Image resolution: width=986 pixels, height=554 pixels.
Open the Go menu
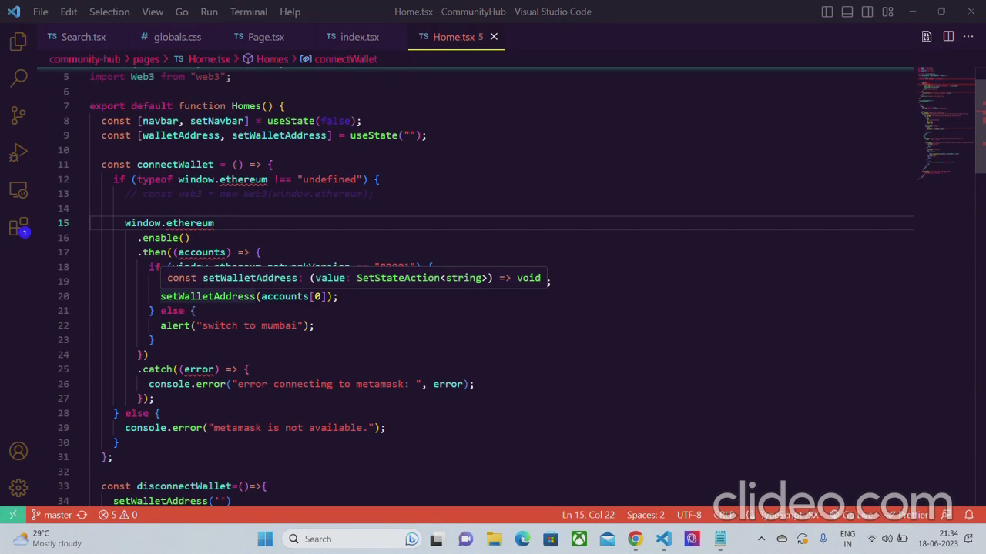coord(182,12)
